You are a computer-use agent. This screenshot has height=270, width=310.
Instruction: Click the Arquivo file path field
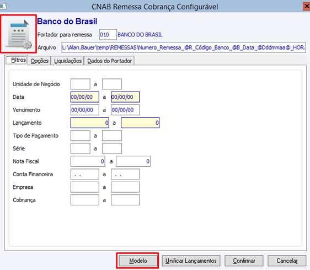[x=184, y=47]
